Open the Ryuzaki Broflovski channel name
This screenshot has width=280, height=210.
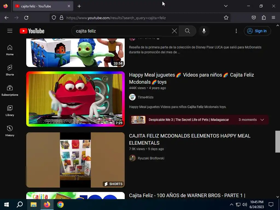[151, 158]
